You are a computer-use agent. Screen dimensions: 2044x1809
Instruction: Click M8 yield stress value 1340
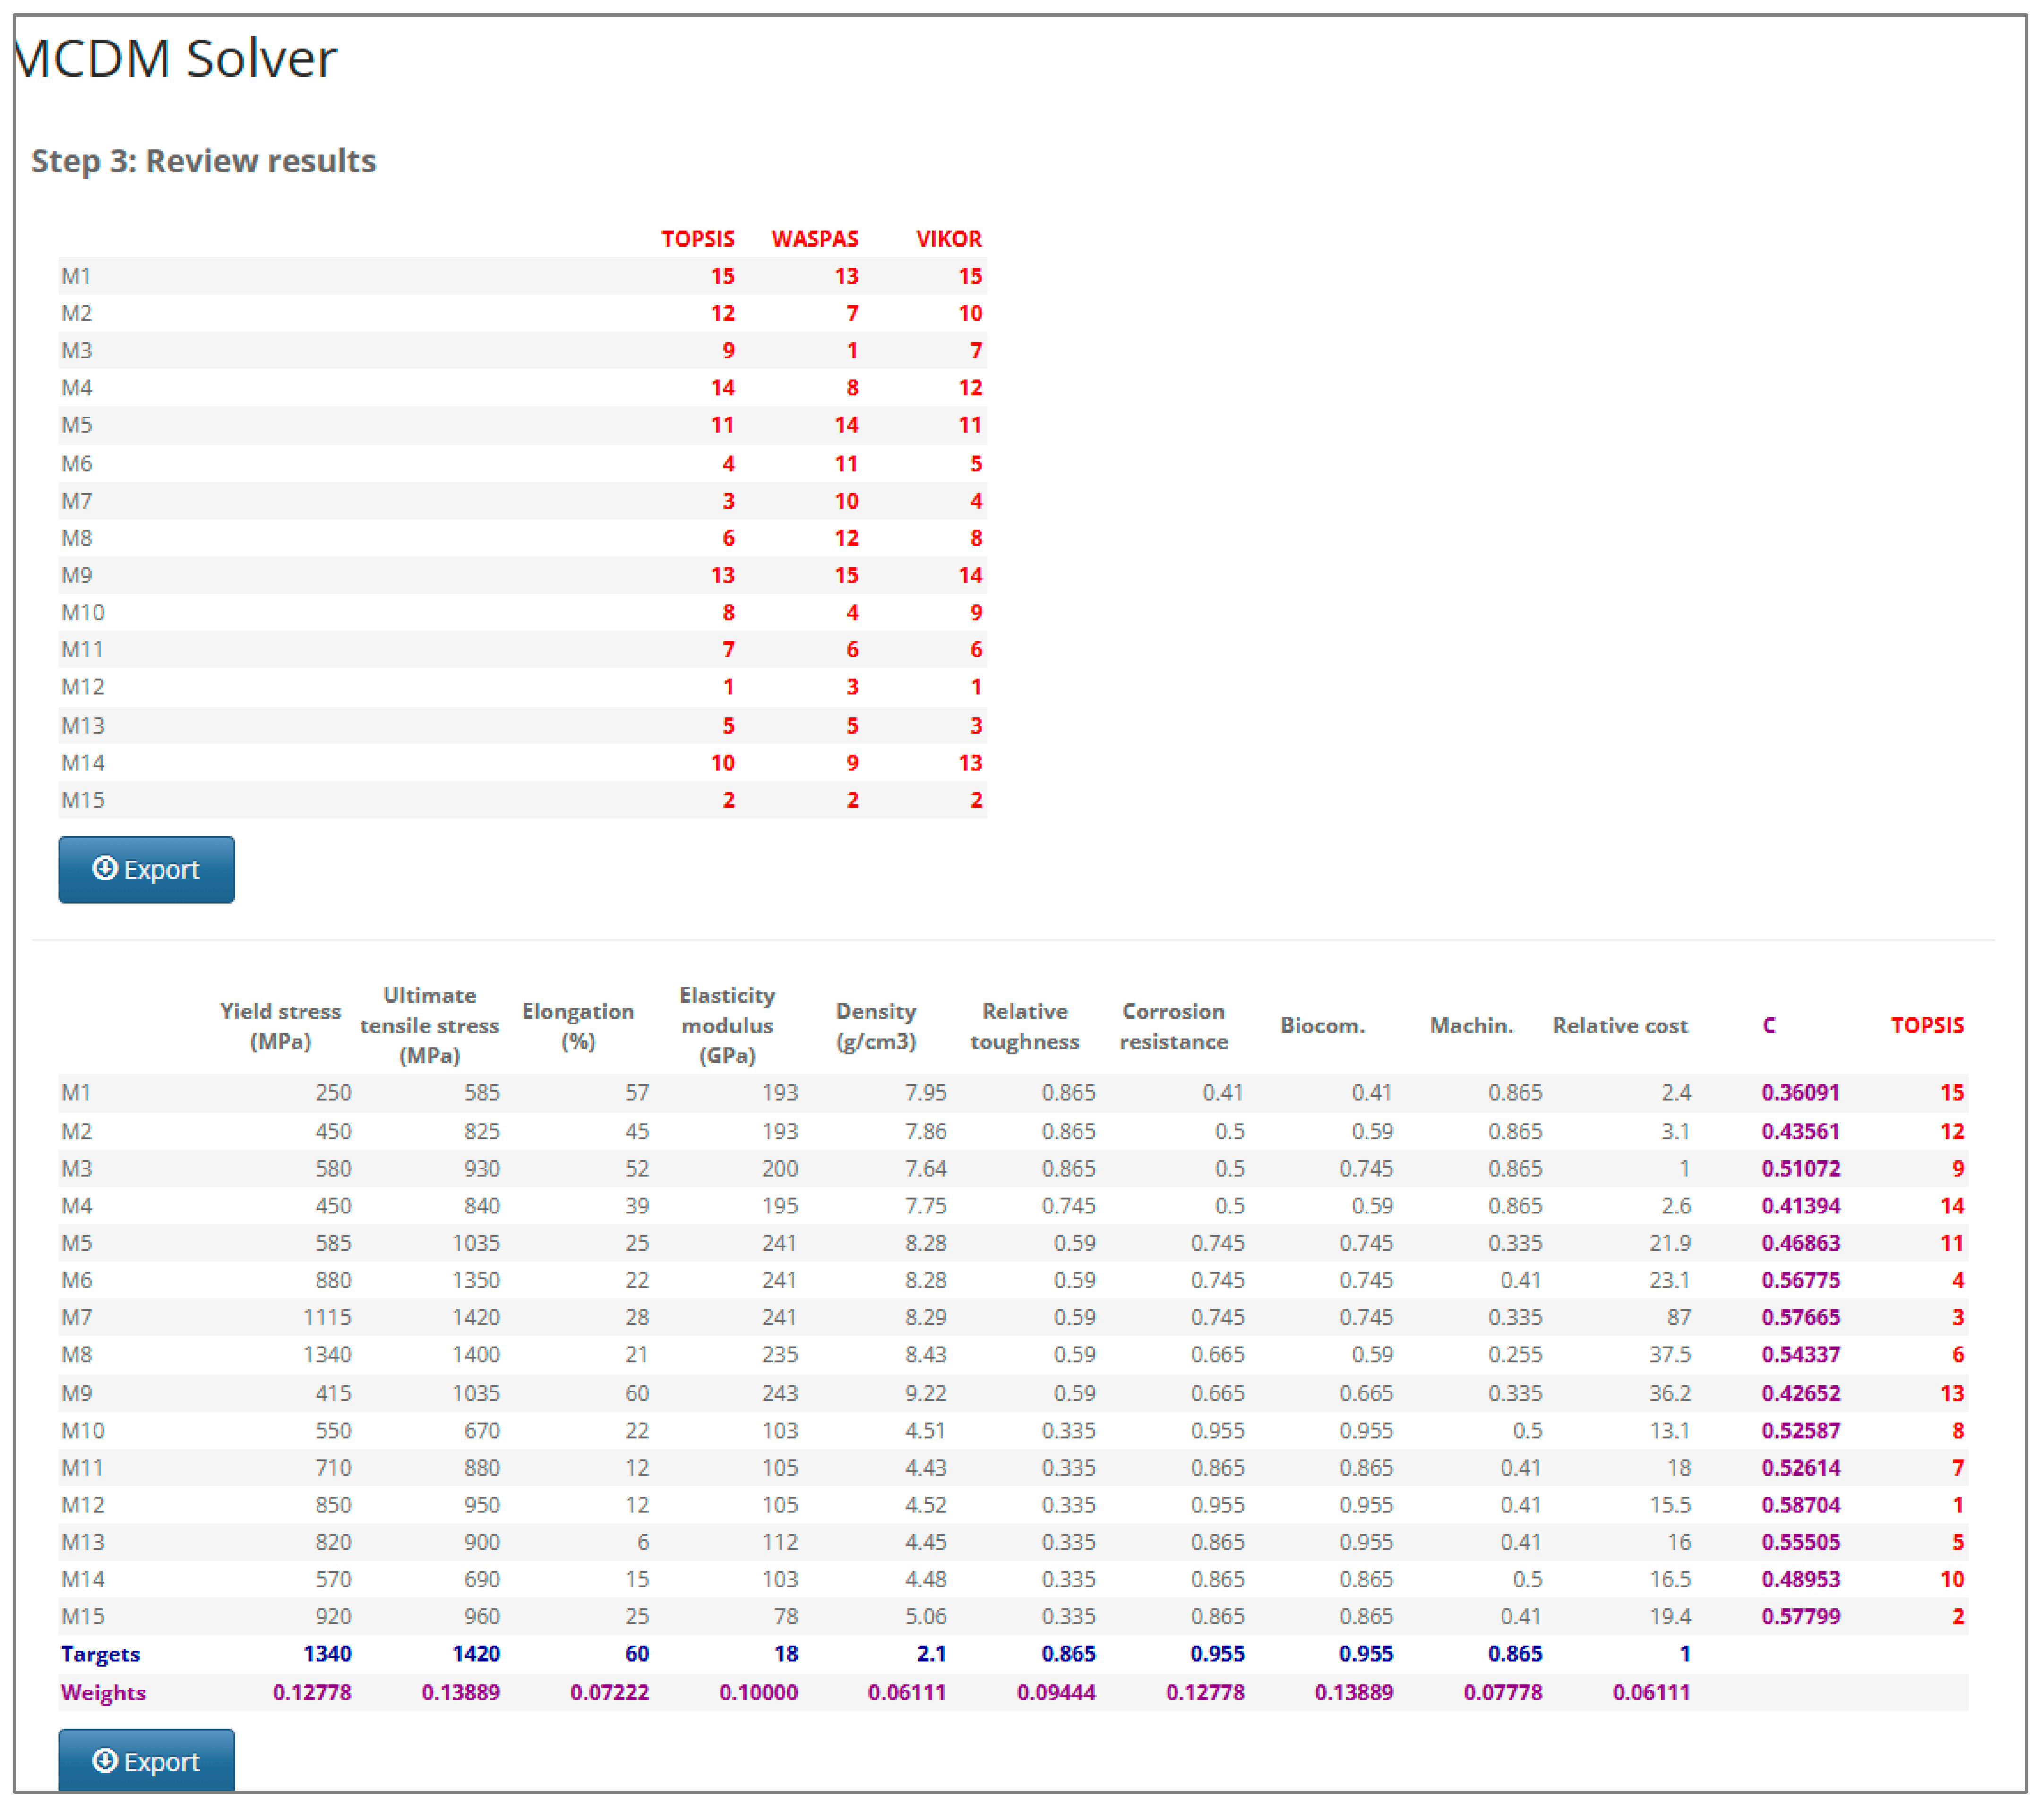point(327,1355)
